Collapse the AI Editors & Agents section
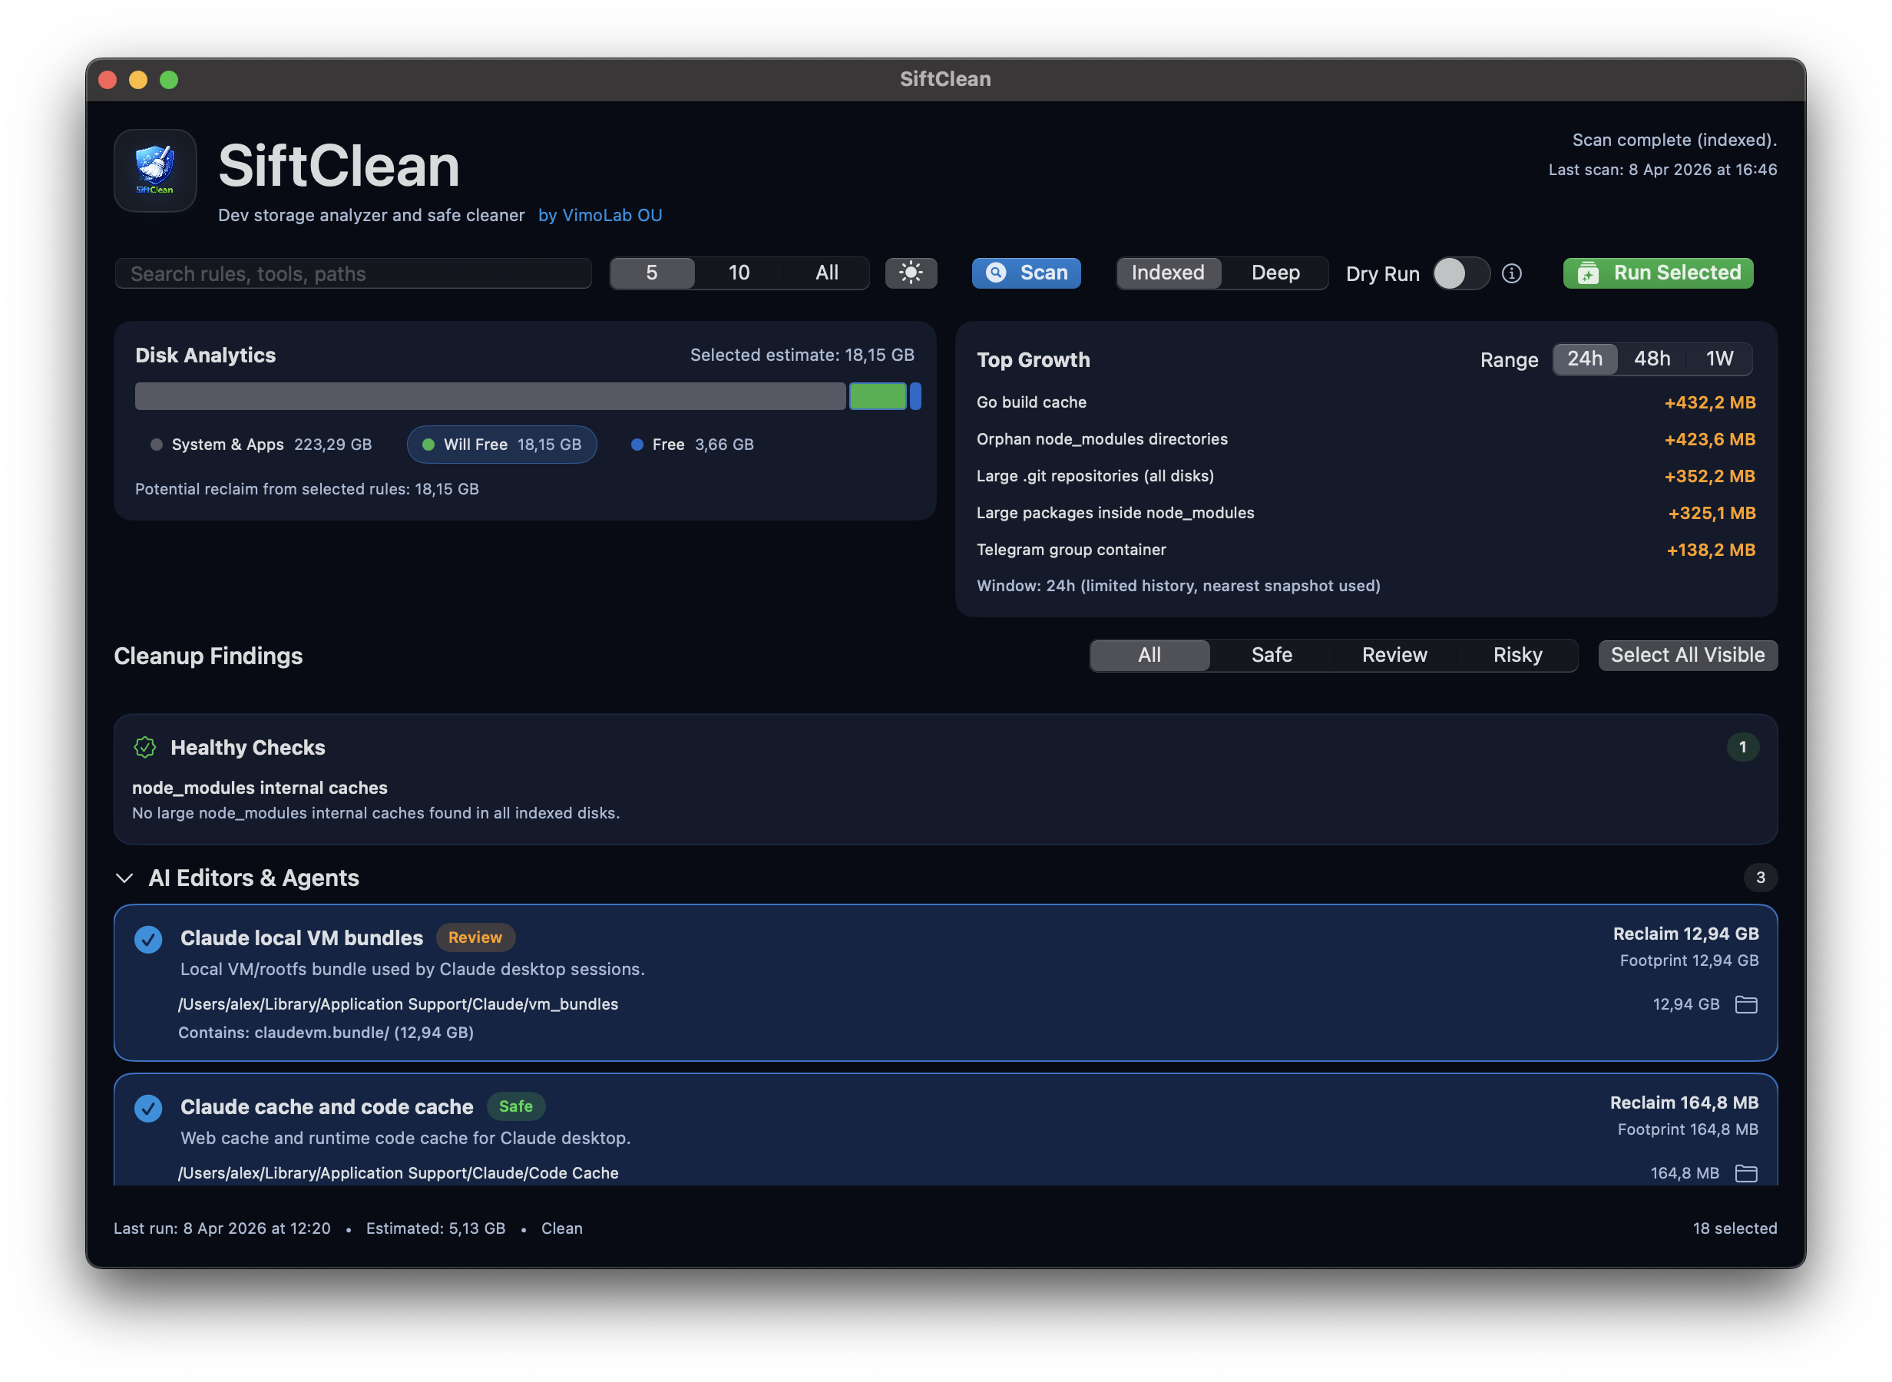The image size is (1892, 1382). click(124, 878)
